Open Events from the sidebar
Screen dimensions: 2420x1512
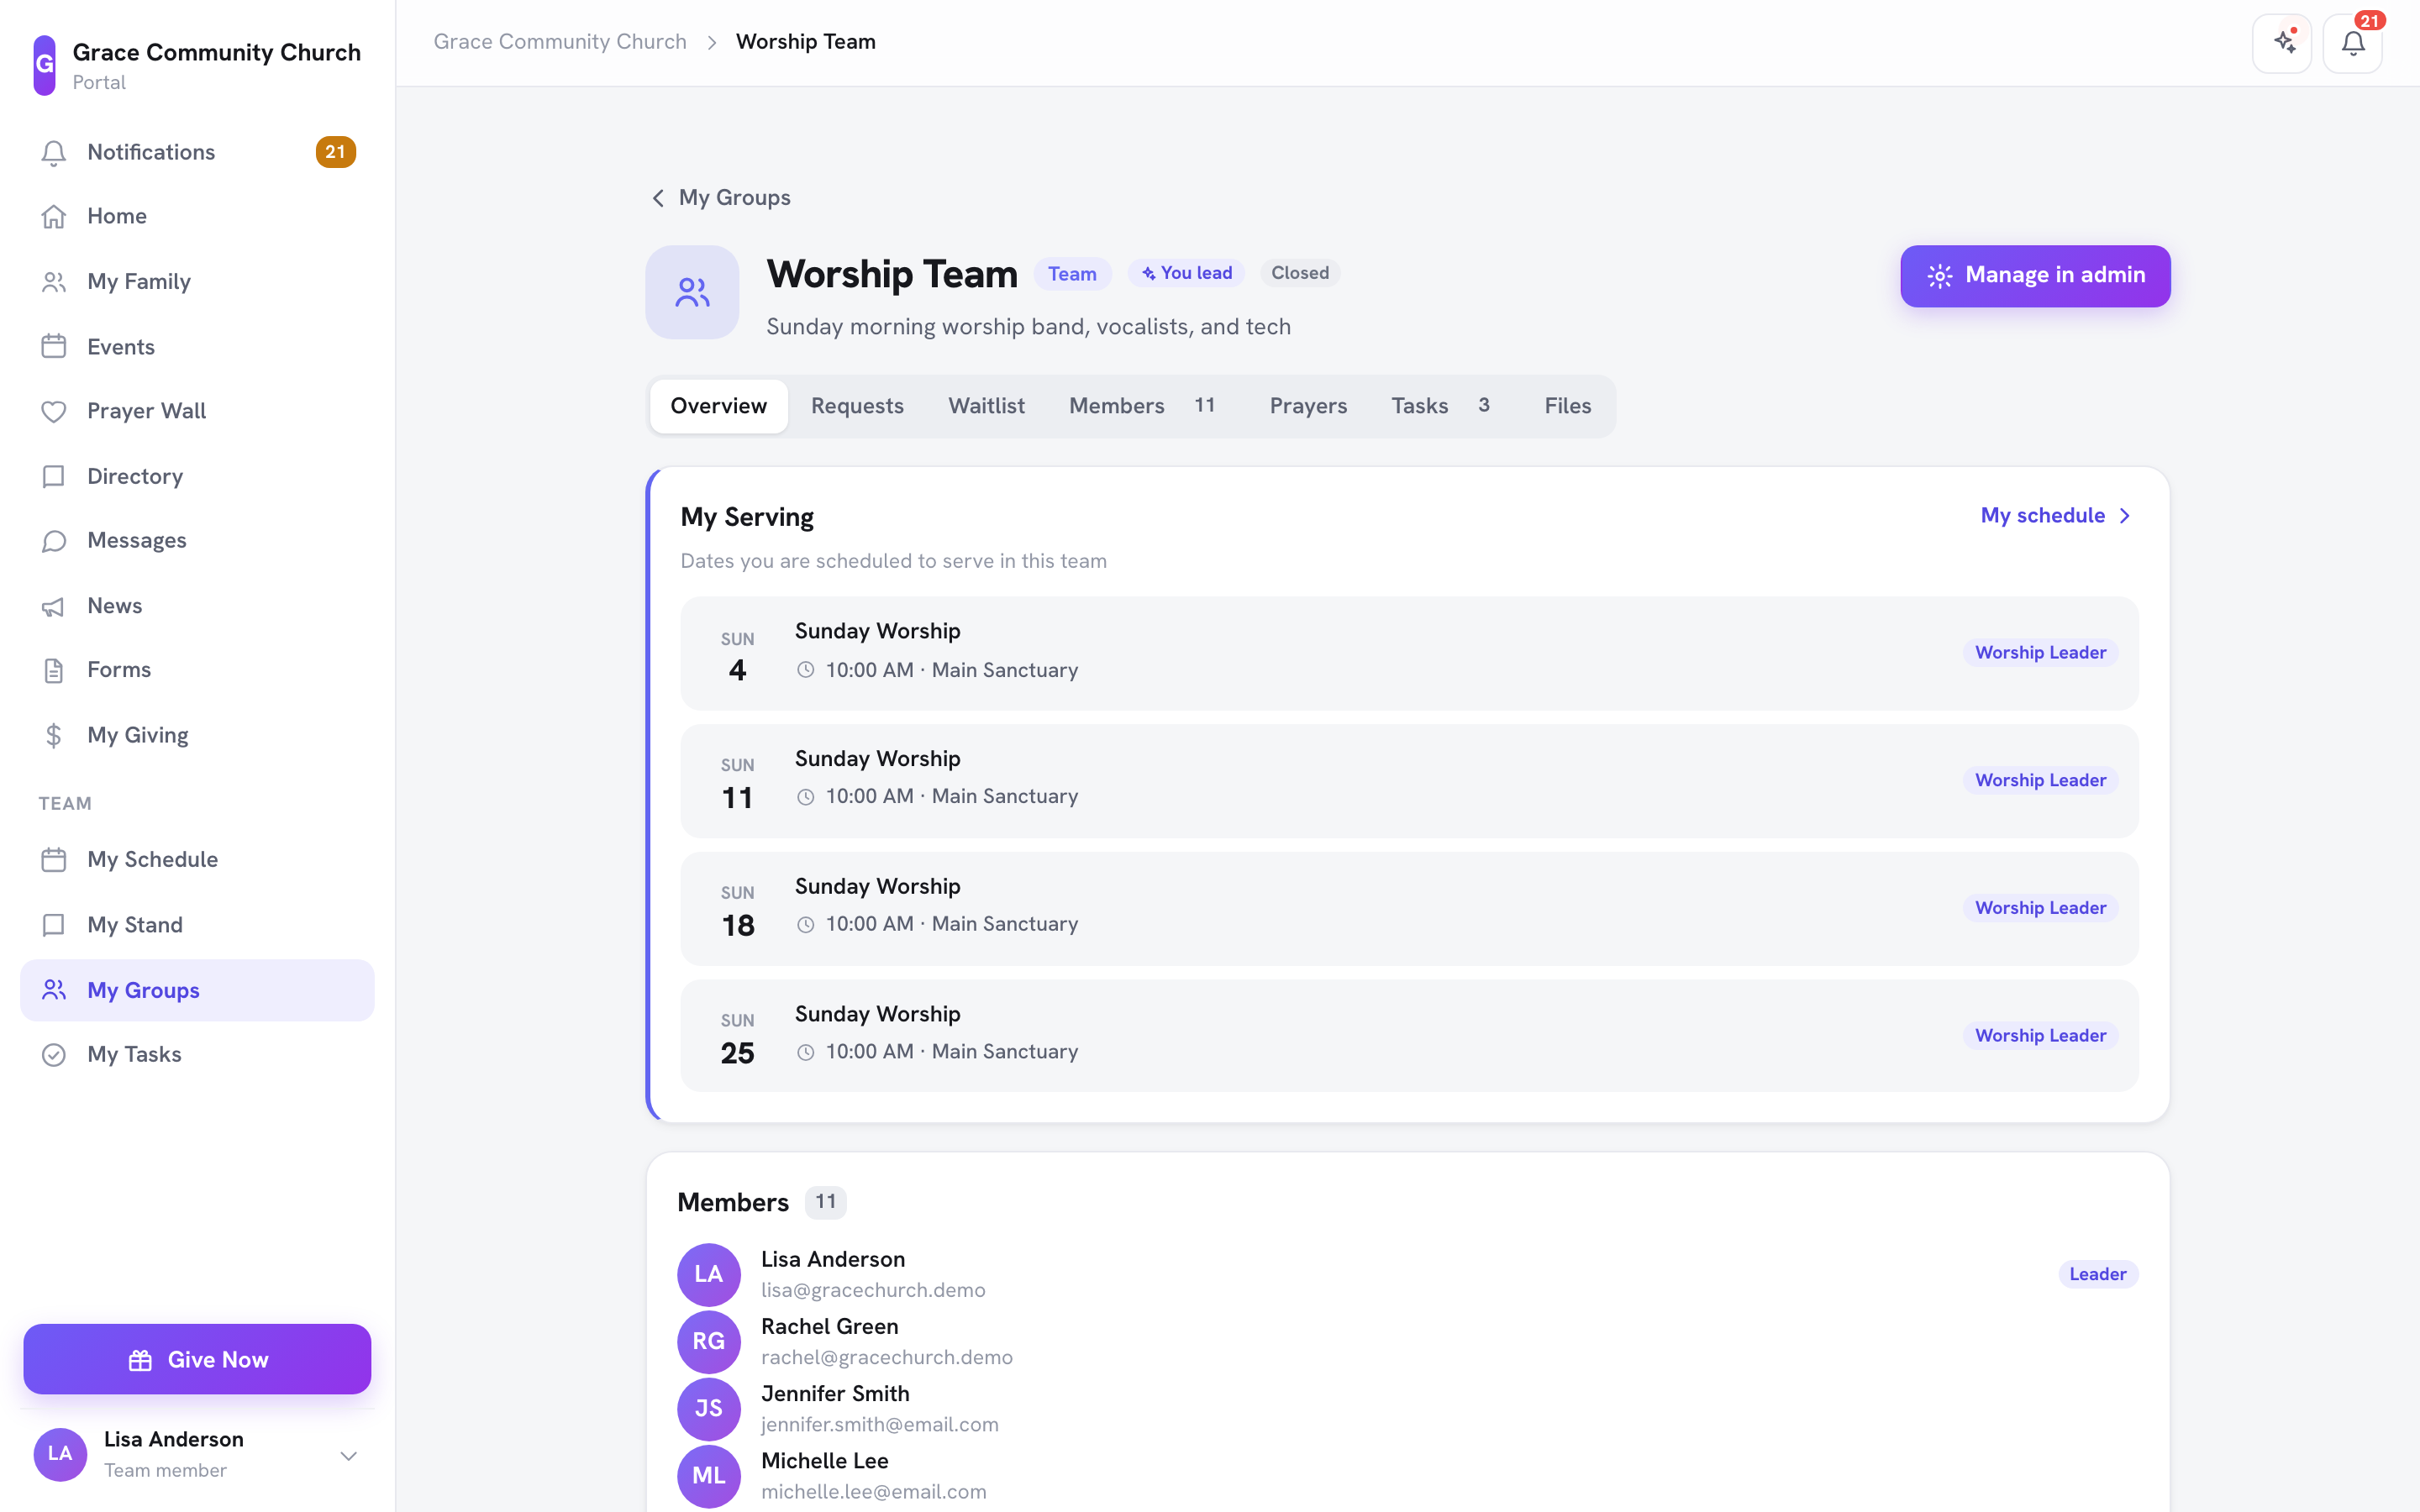(x=197, y=346)
